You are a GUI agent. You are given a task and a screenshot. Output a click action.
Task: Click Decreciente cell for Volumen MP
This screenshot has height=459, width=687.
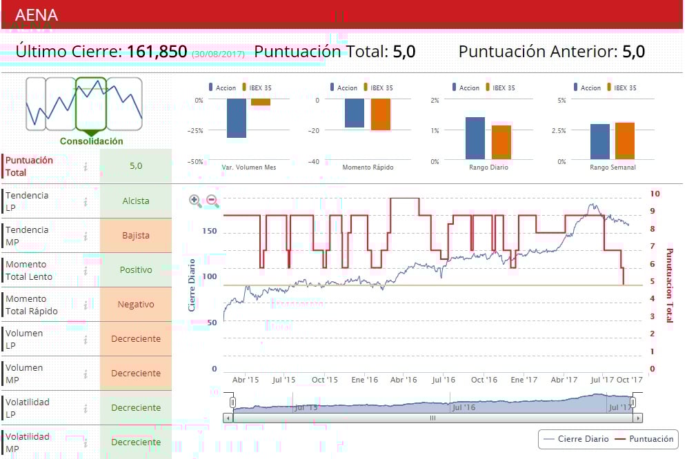pos(136,373)
